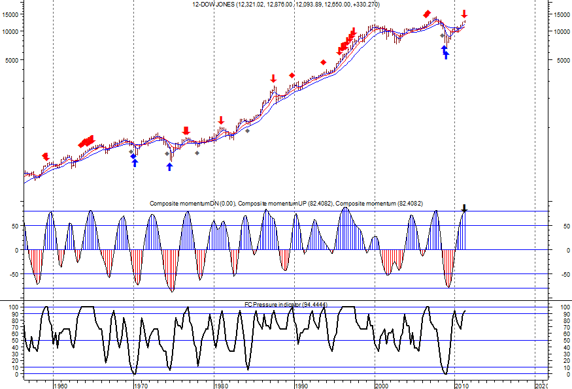
Task: Select 10000 on the right price axis
Action: click(562, 31)
